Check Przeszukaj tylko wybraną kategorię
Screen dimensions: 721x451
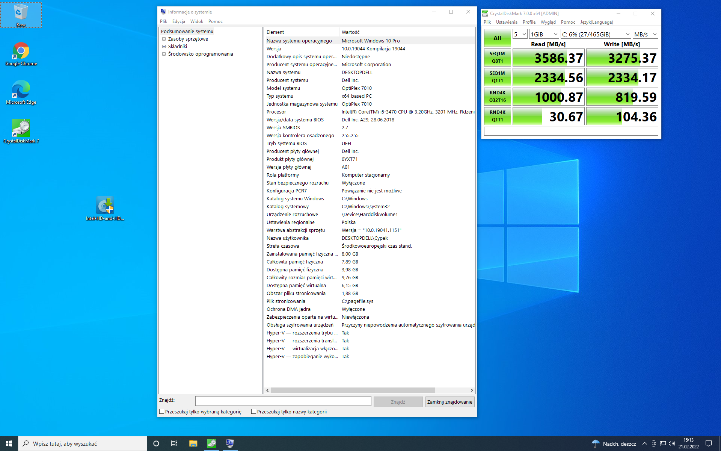[162, 412]
